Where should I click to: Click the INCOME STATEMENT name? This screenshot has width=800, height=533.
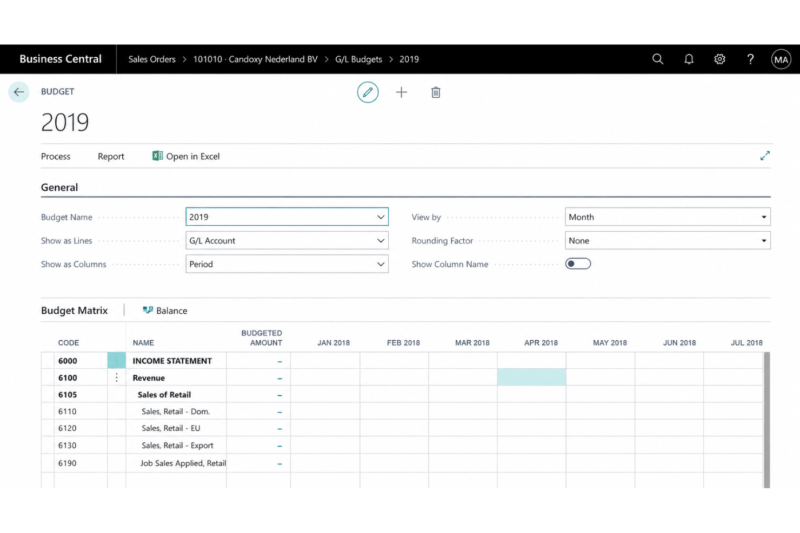coord(172,361)
